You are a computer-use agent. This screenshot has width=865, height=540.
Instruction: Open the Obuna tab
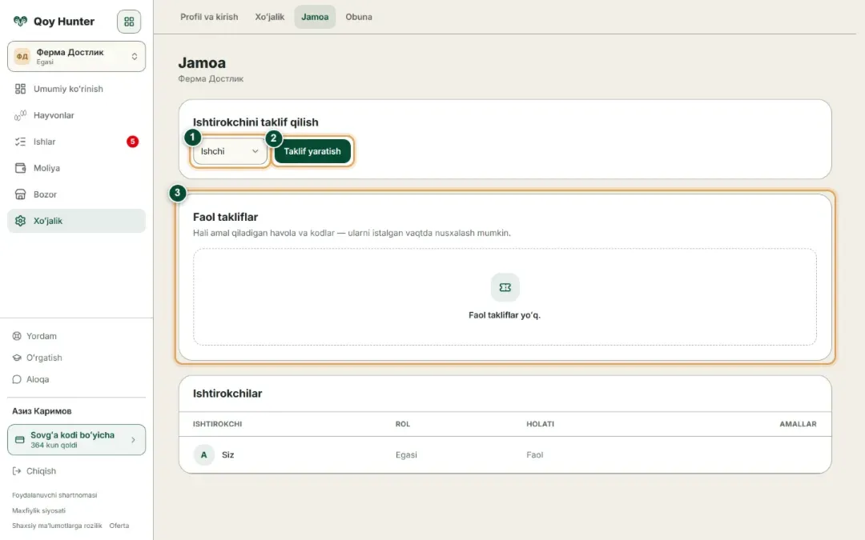coord(359,17)
